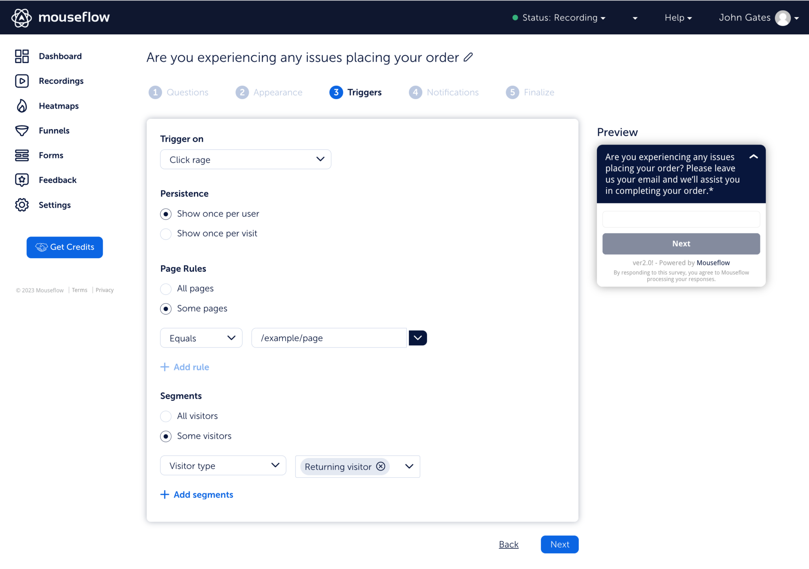Viewport: 809px width, 569px height.
Task: Select the Show once per visit option
Action: coord(166,234)
